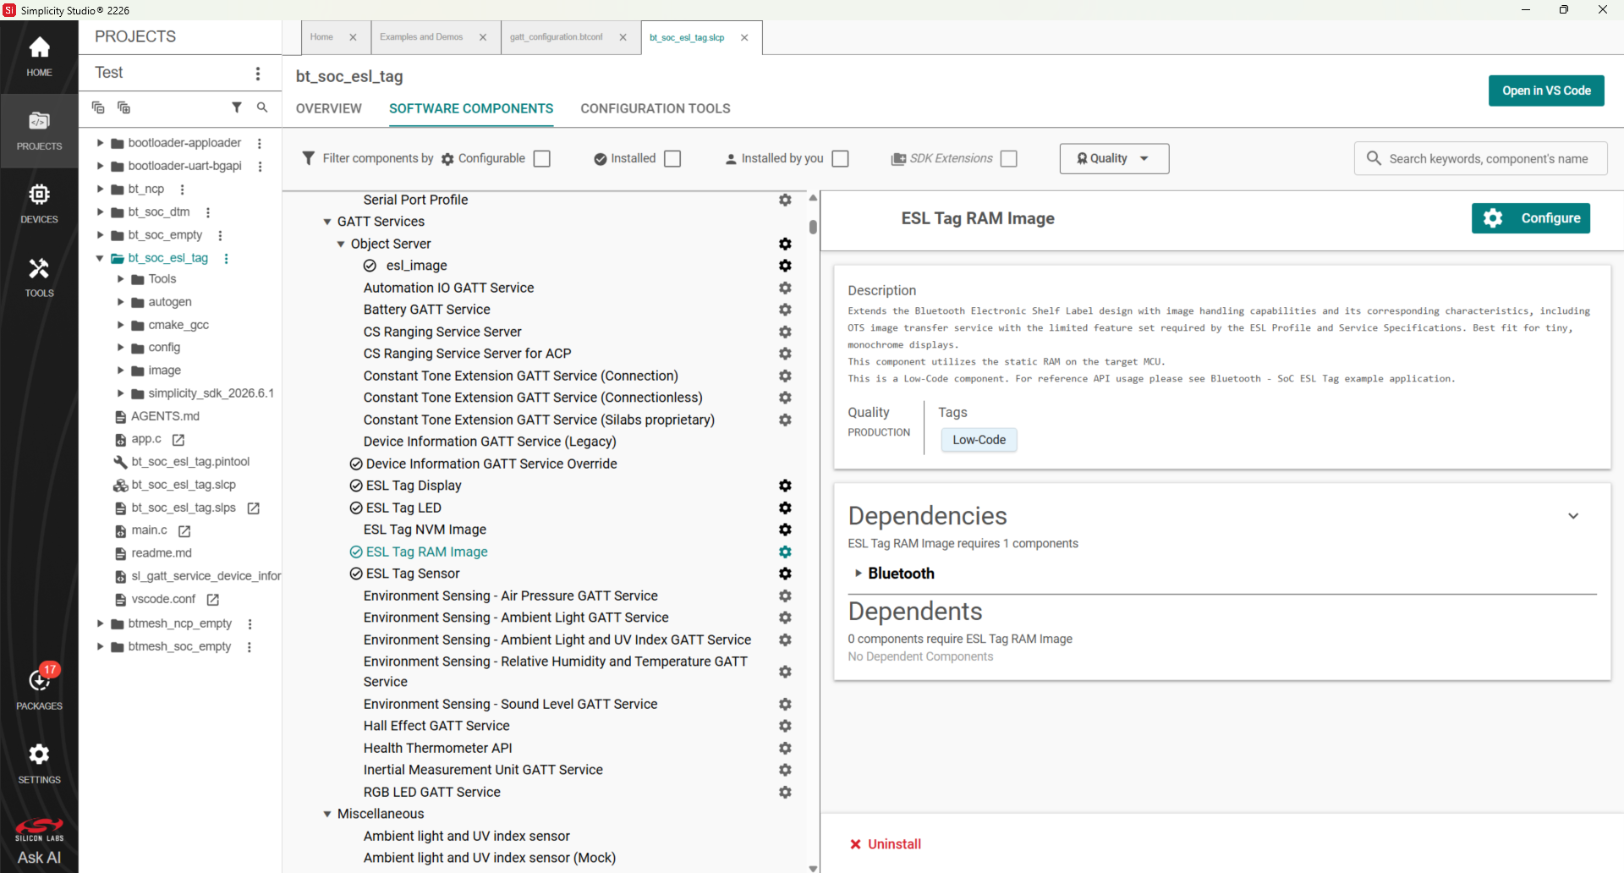
Task: Toggle the Installed filter checkbox
Action: point(672,159)
